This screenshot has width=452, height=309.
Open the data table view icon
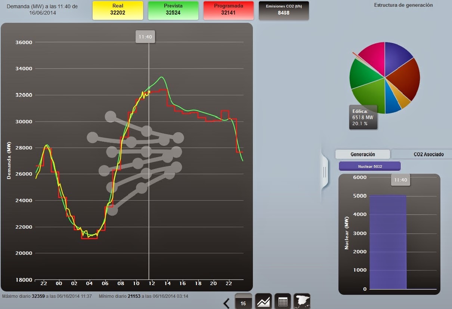coord(283,301)
